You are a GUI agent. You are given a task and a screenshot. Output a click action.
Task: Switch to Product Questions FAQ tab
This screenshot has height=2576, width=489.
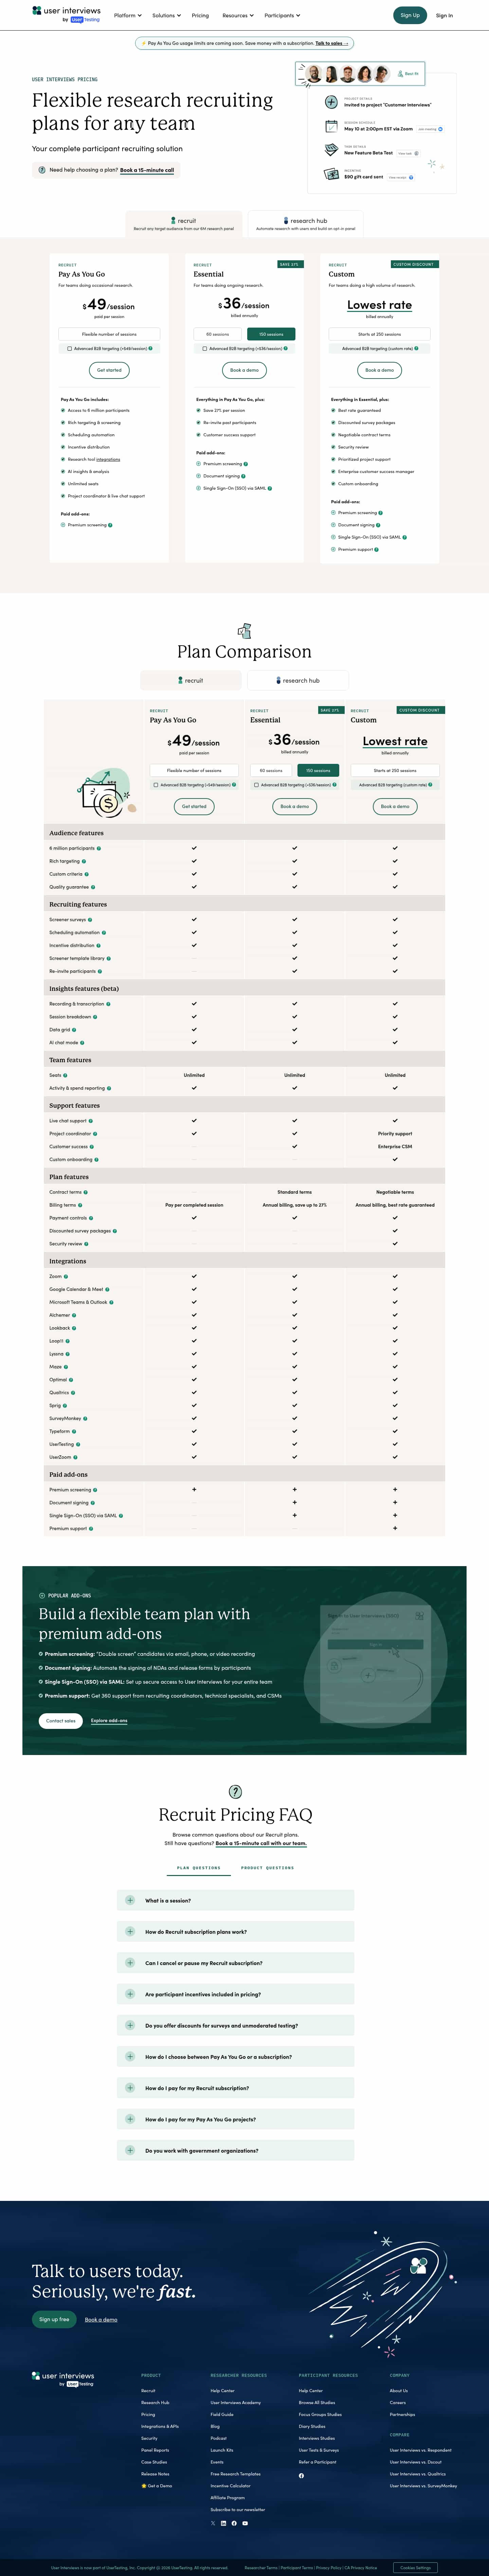click(267, 1867)
